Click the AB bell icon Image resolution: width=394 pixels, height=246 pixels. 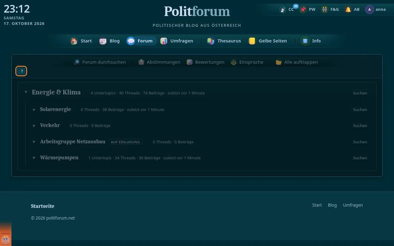348,10
